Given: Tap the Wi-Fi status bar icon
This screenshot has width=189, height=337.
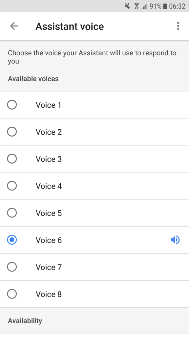Looking at the screenshot, I should 136,6.
